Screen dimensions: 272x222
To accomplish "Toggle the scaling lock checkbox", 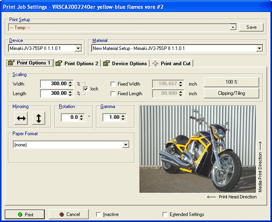I will 86,89.
